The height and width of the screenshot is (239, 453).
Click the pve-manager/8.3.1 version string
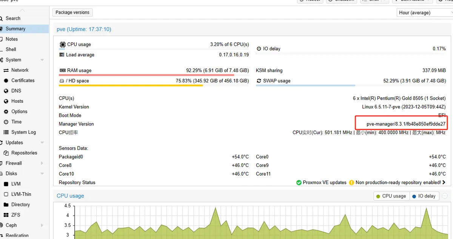[x=406, y=124]
